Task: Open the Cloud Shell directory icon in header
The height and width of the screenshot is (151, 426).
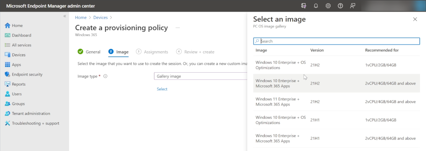Action: coord(303,6)
